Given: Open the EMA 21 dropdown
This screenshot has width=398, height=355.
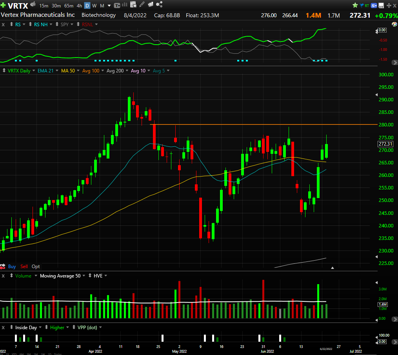Looking at the screenshot, I should 57,70.
